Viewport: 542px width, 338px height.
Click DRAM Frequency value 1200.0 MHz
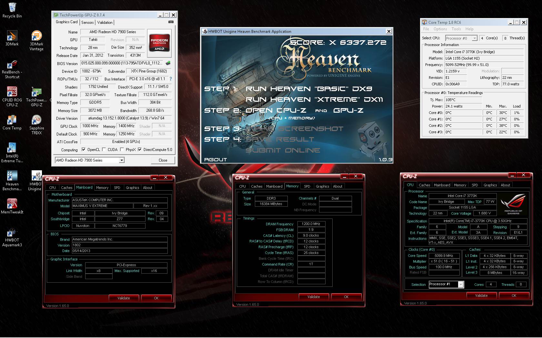pos(311,224)
